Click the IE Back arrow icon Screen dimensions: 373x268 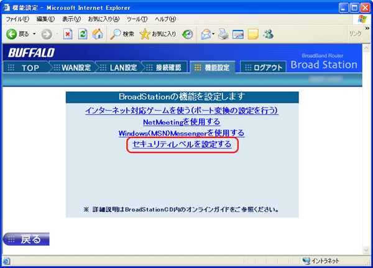pos(11,34)
